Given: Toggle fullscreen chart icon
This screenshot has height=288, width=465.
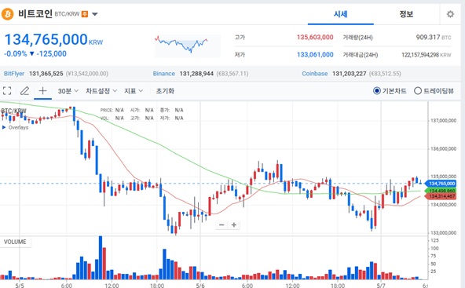Looking at the screenshot, I should (7, 91).
